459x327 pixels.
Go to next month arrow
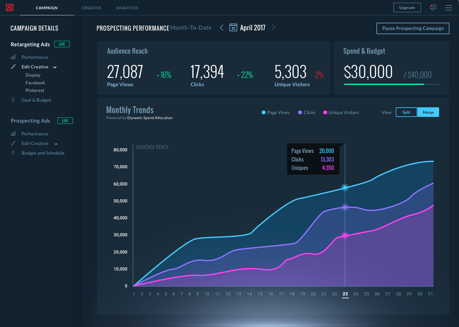[273, 27]
